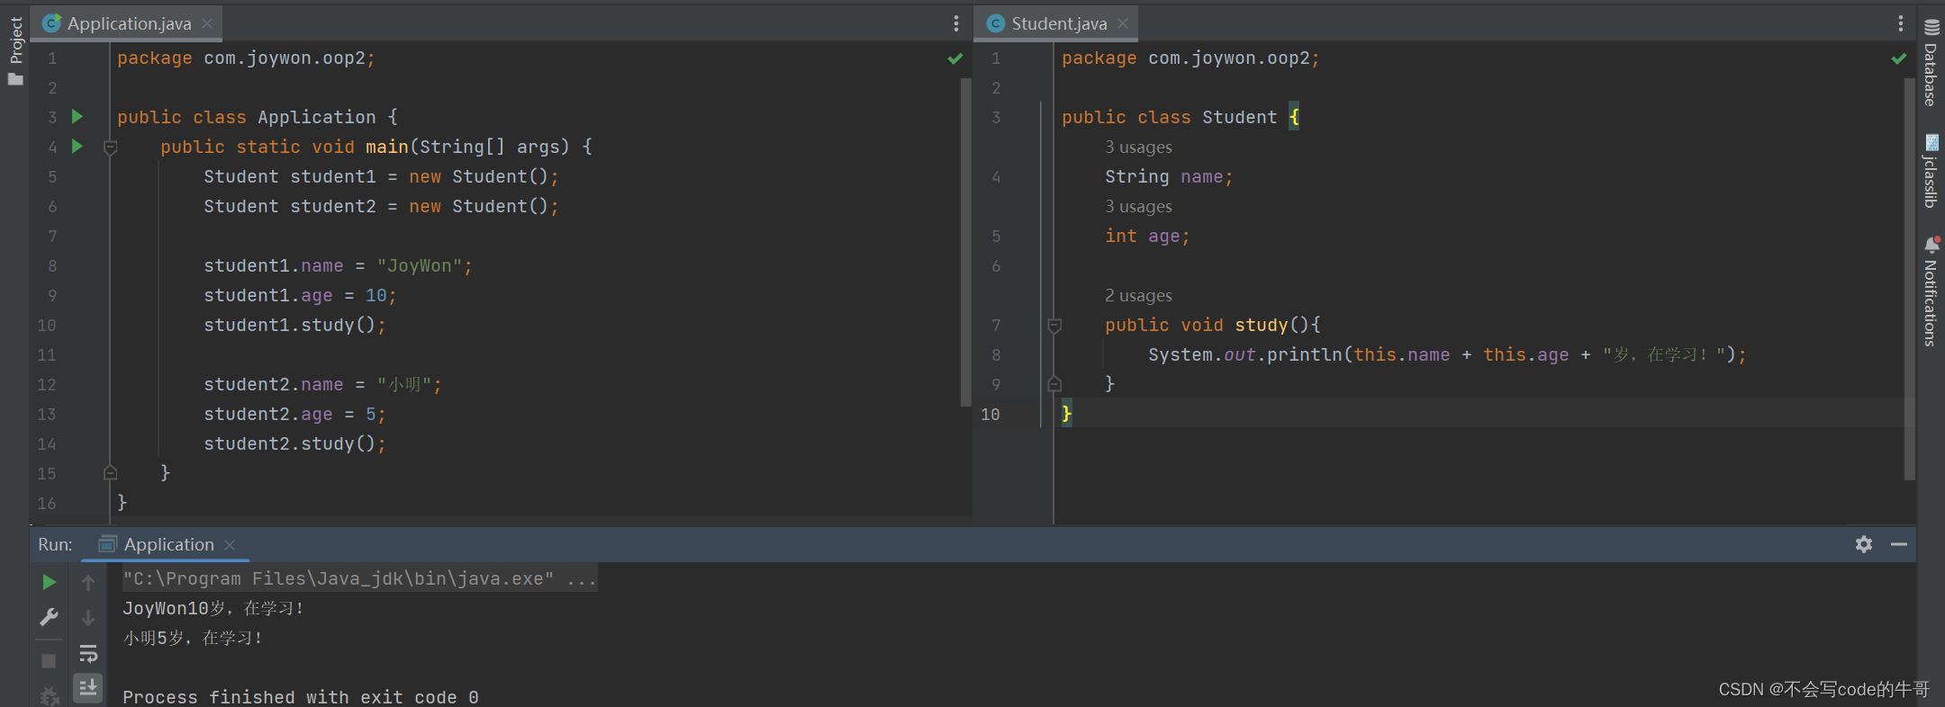Viewport: 1945px width, 707px height.
Task: Click the Application.java editor vertical scrollbar
Action: (x=965, y=243)
